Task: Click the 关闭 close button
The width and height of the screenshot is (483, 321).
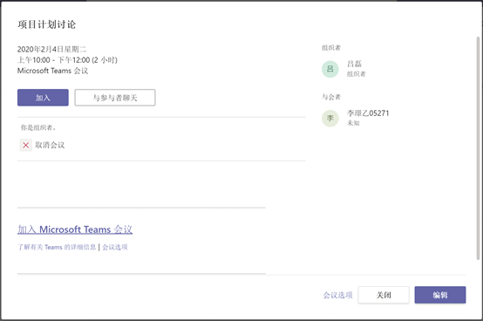Action: [384, 295]
